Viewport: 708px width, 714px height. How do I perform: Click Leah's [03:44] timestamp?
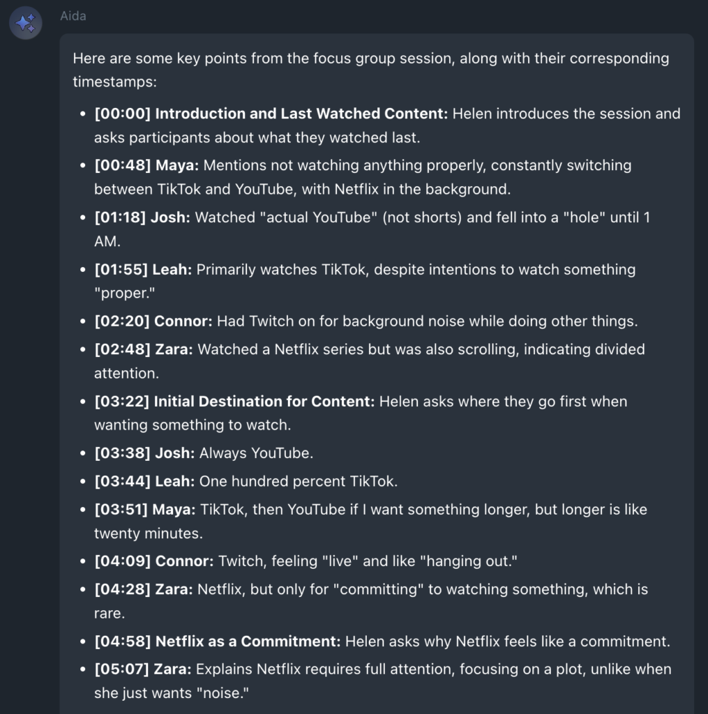122,481
